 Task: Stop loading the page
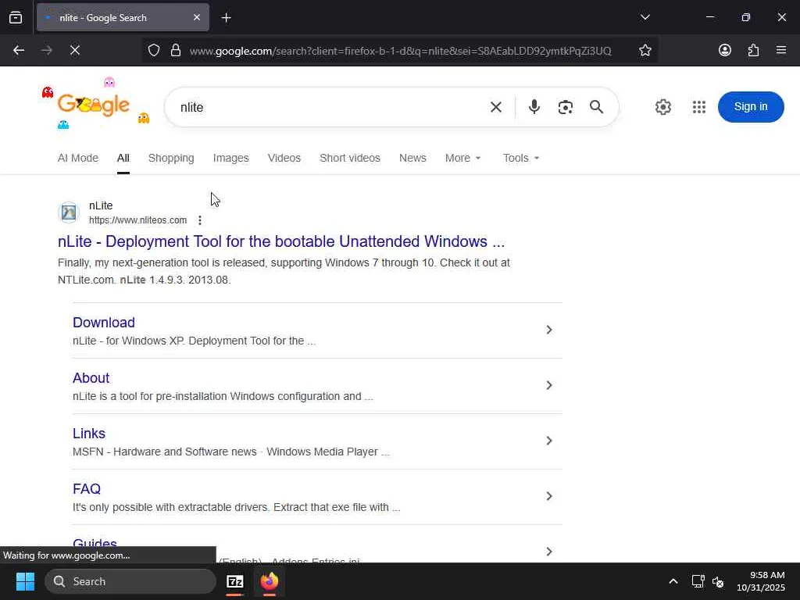75,50
